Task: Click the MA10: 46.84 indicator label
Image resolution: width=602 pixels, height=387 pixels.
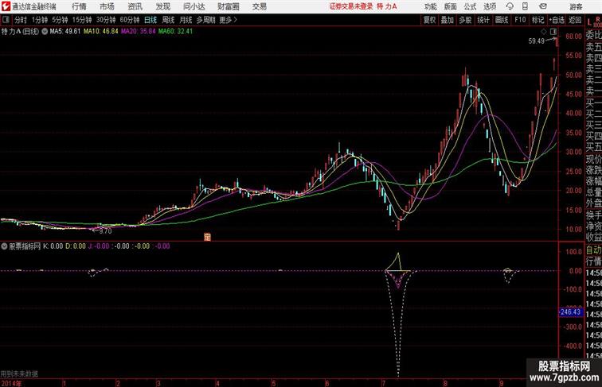Action: pos(101,32)
